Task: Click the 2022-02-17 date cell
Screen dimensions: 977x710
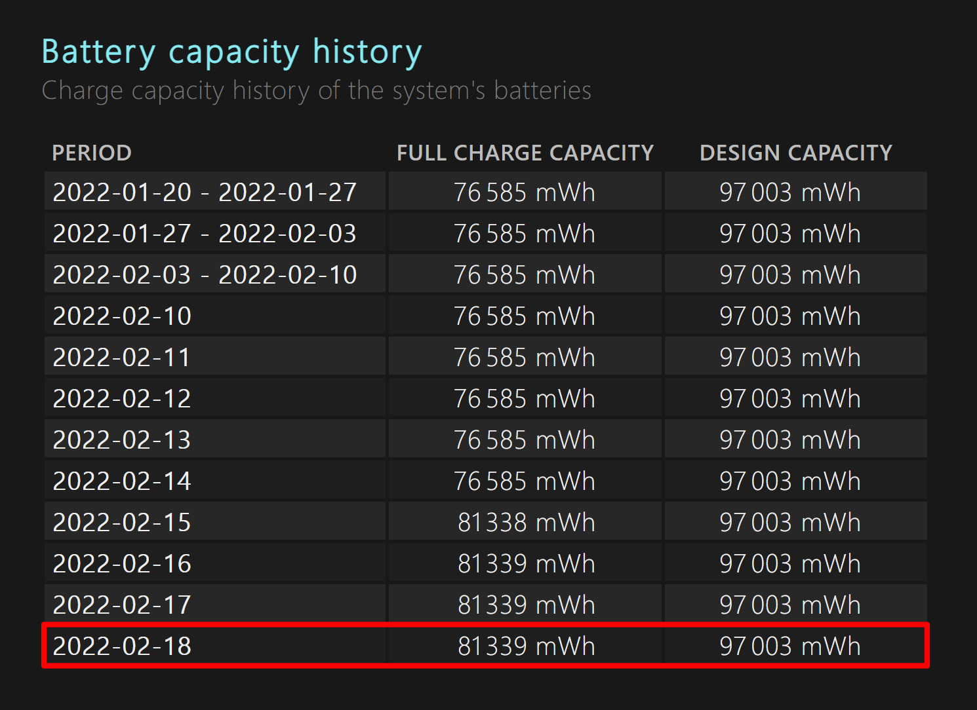Action: tap(215, 604)
